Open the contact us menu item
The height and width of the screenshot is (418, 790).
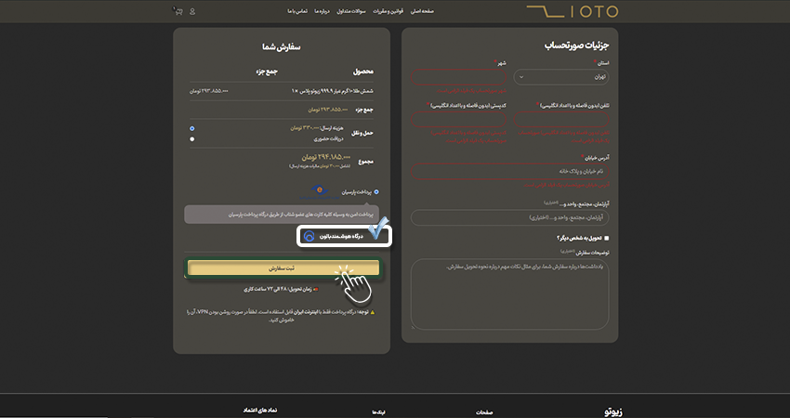coord(297,11)
